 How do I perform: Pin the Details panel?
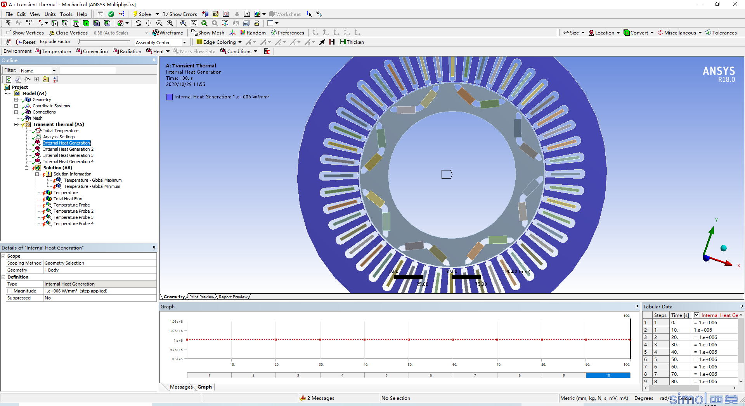[x=154, y=248]
